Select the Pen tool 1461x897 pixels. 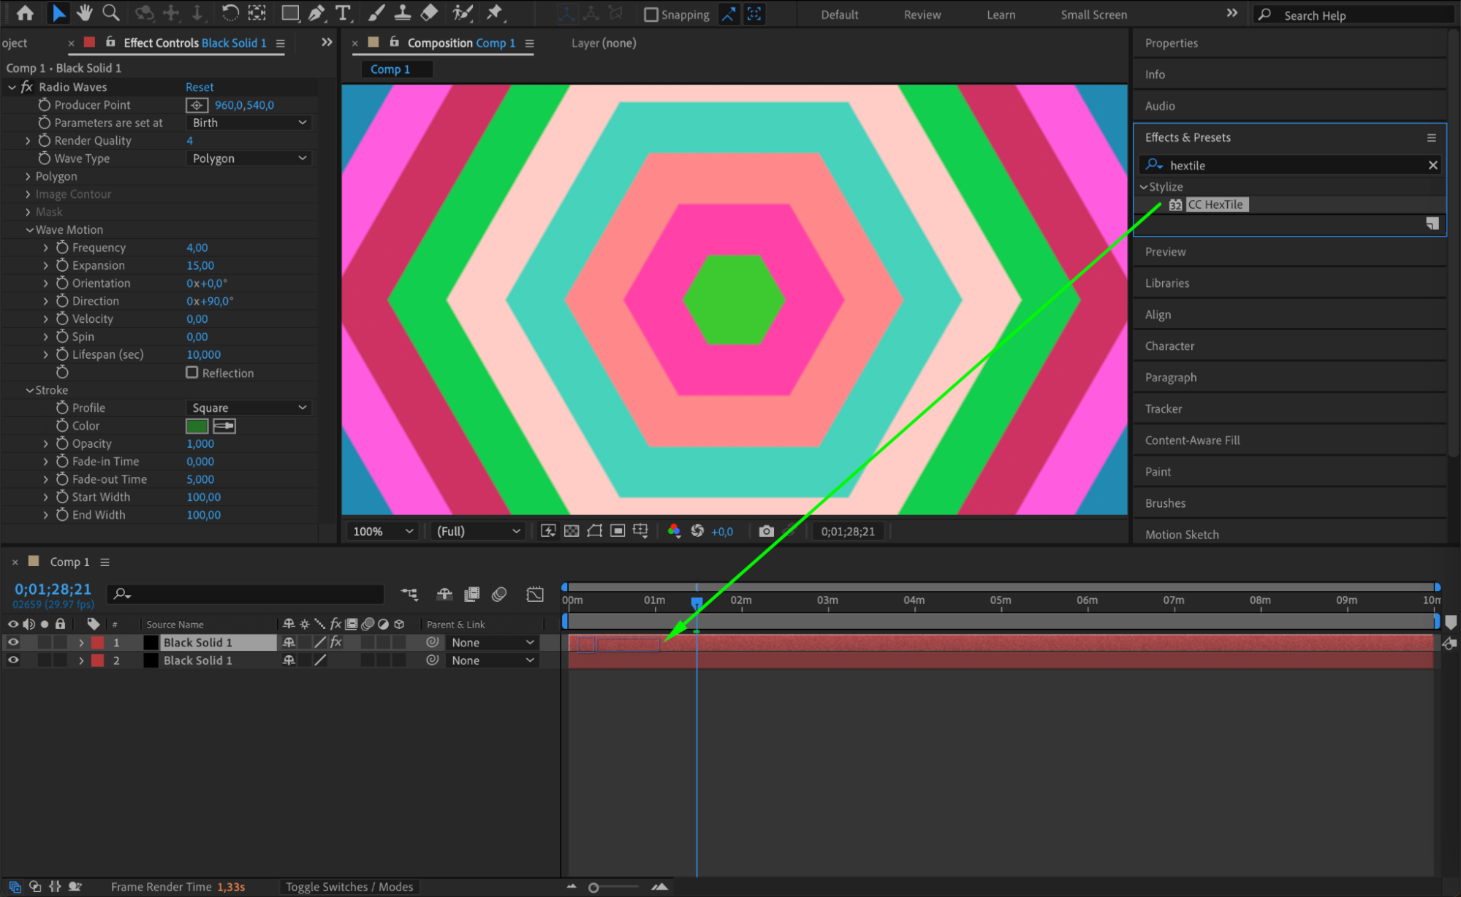click(316, 12)
